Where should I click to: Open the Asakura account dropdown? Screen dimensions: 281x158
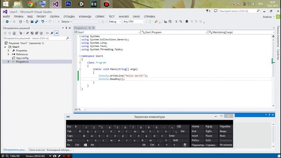(x=268, y=17)
